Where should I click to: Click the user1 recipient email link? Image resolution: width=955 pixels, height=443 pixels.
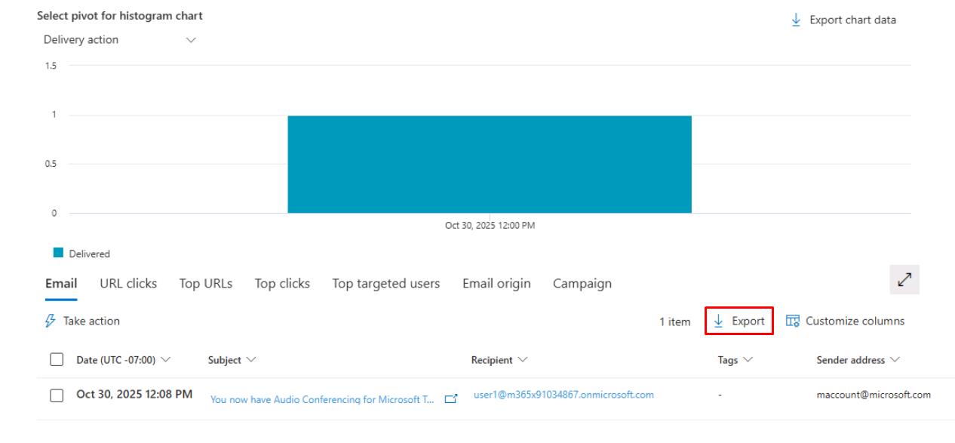pyautogui.click(x=563, y=395)
